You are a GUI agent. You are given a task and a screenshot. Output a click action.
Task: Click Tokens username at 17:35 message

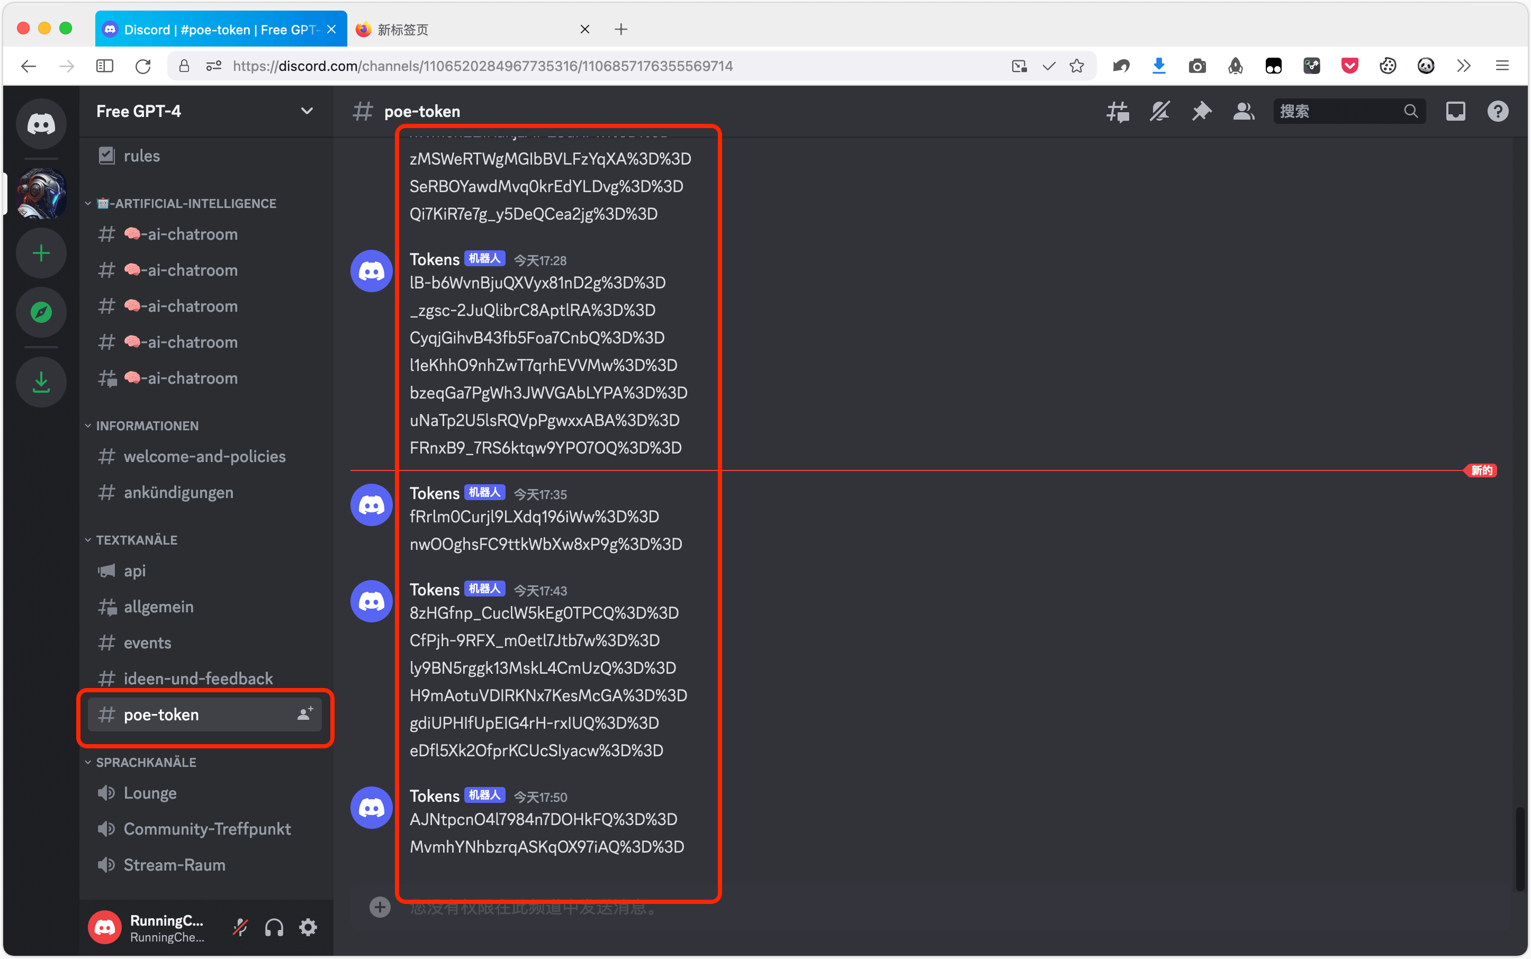coord(435,493)
